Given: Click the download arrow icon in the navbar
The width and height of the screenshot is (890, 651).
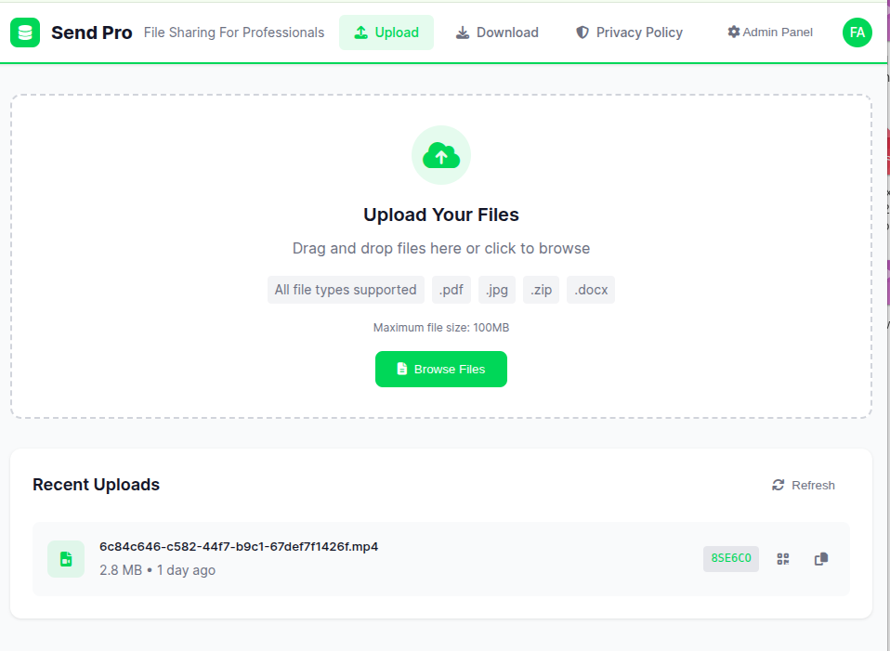Looking at the screenshot, I should pos(463,32).
